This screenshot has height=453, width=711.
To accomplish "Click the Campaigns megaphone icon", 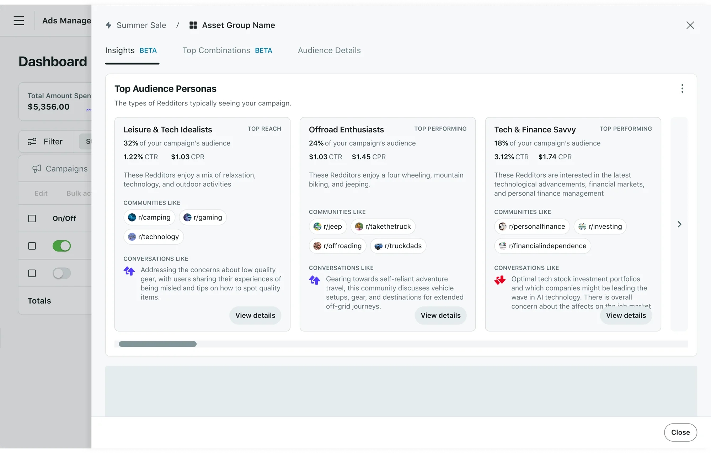I will coord(37,169).
